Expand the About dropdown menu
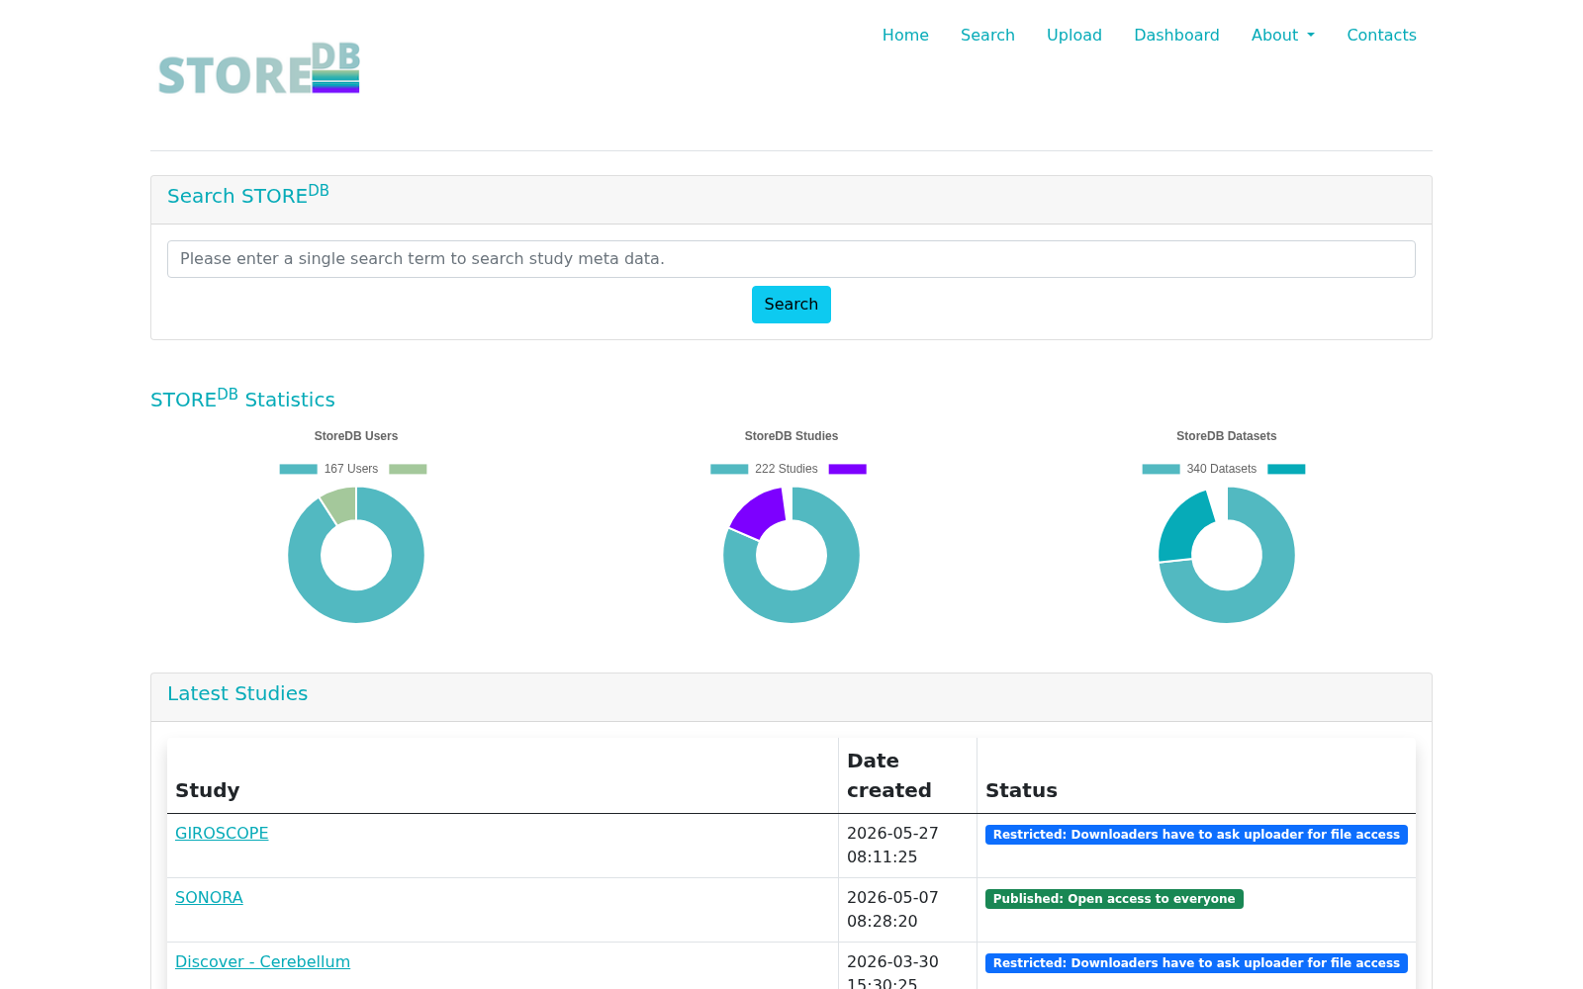The image size is (1583, 989). (1283, 35)
